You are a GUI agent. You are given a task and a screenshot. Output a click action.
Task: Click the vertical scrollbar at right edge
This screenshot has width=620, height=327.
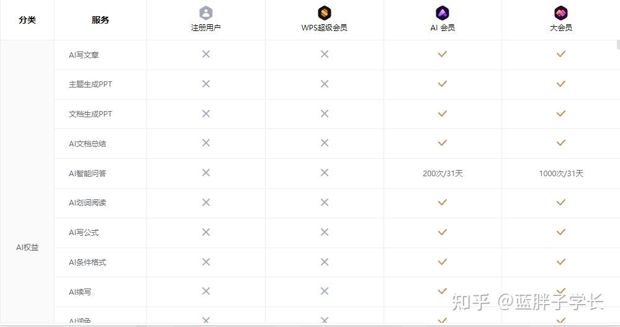pyautogui.click(x=618, y=44)
